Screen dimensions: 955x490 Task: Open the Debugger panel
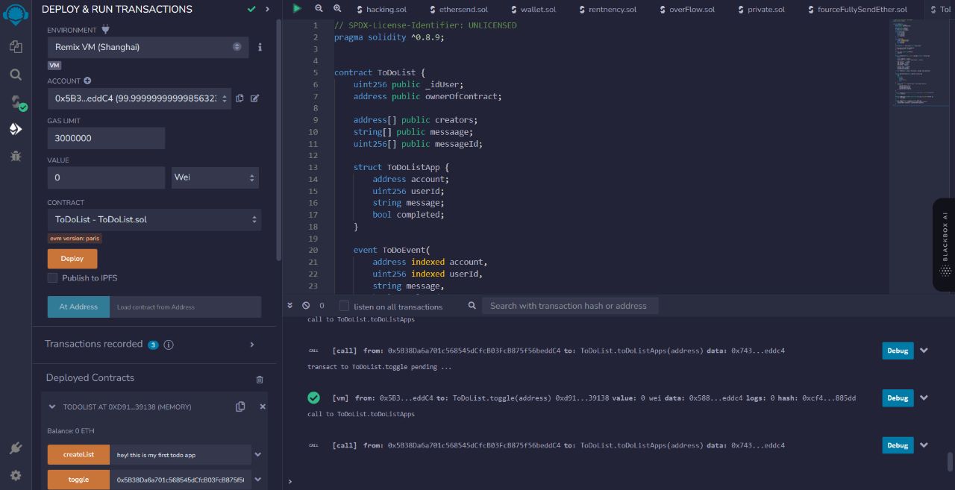click(x=16, y=155)
